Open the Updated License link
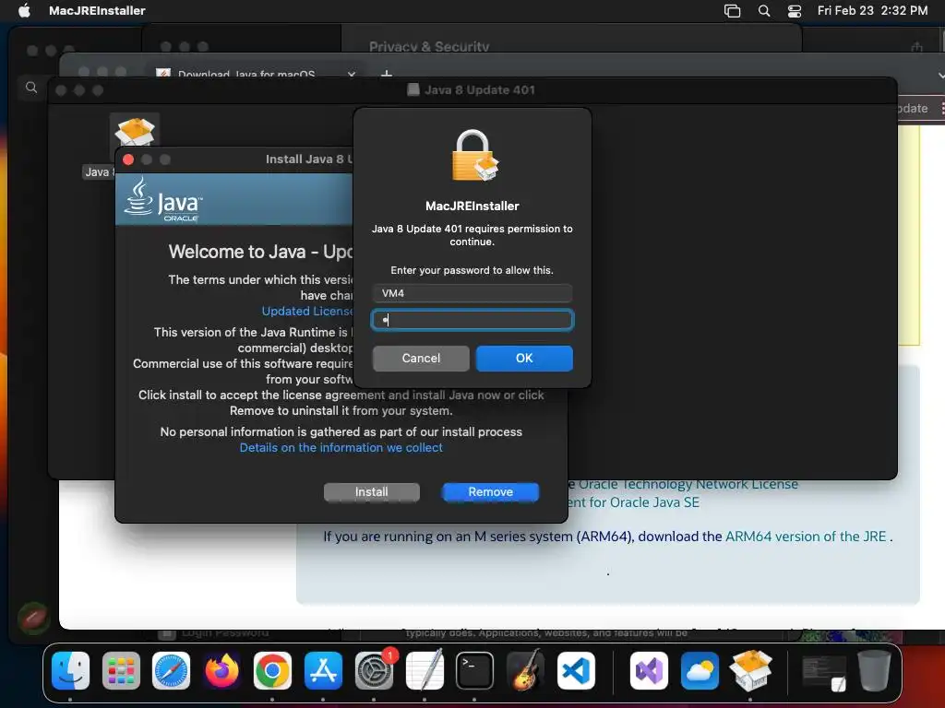This screenshot has width=945, height=708. coord(307,312)
